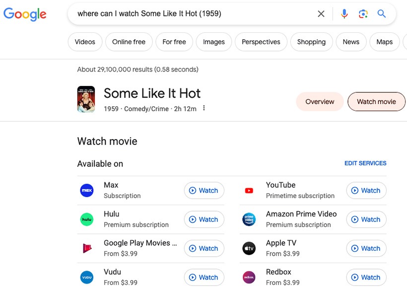This screenshot has height=290, width=407.
Task: Watch on Redbox
Action: [366, 277]
